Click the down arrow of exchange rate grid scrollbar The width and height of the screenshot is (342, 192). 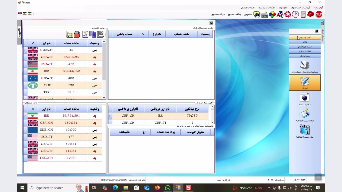pyautogui.click(x=212, y=122)
